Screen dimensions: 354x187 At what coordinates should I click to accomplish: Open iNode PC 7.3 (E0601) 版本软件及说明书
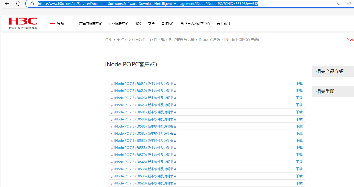[x=144, y=112]
